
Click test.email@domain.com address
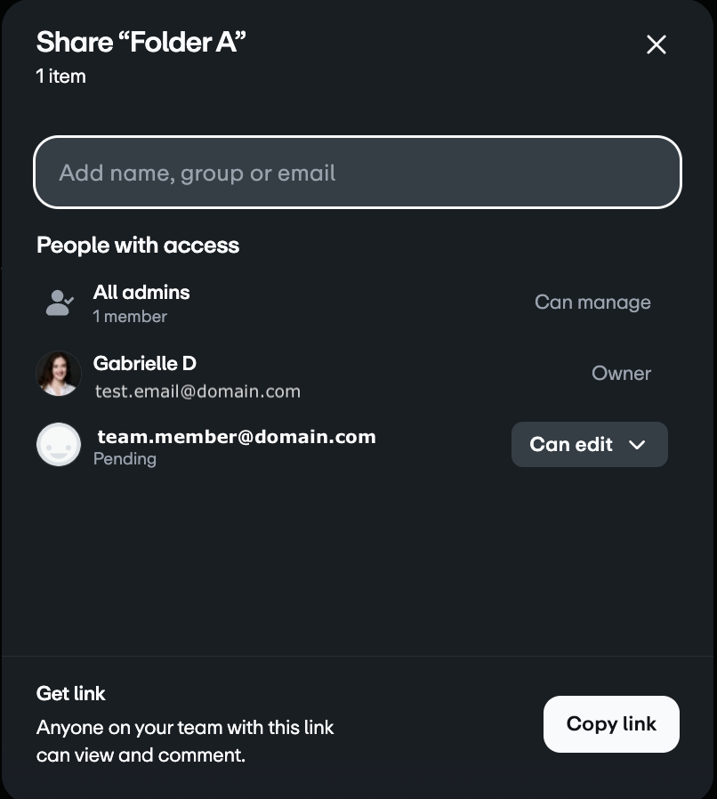197,391
